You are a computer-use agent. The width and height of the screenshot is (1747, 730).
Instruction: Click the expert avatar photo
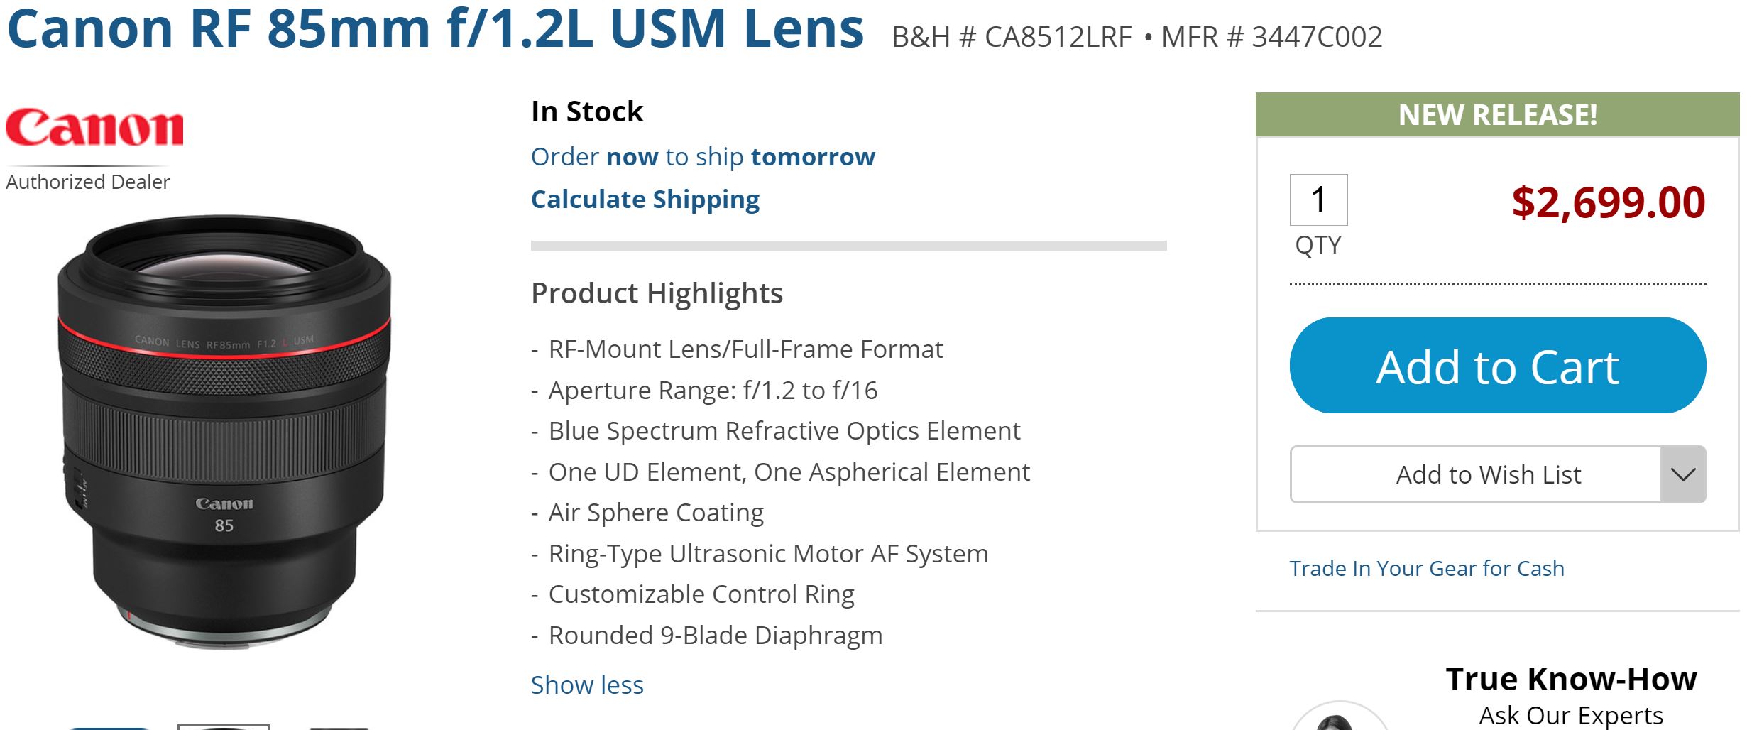1339,719
